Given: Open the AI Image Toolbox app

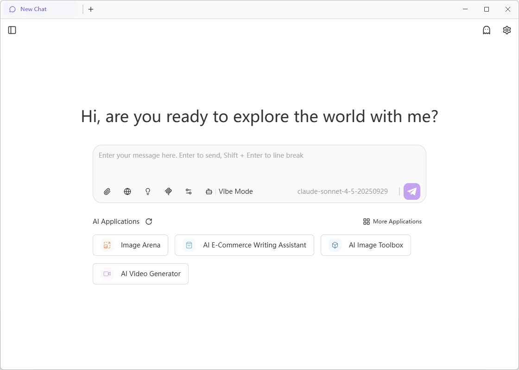Looking at the screenshot, I should tap(366, 245).
